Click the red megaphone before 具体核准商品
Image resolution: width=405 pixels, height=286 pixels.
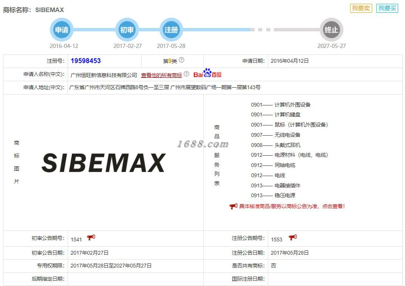point(233,206)
